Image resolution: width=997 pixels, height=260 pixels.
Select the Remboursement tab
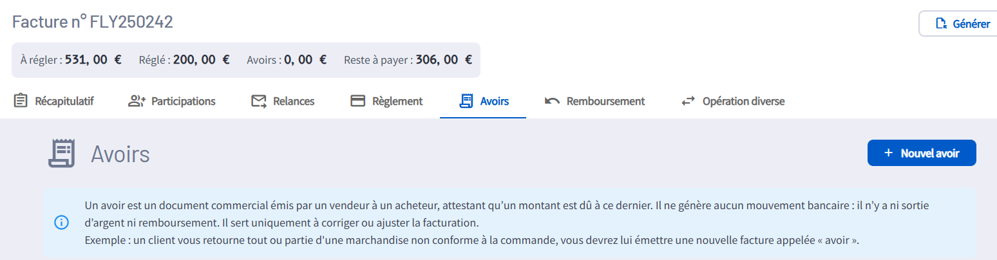[605, 101]
